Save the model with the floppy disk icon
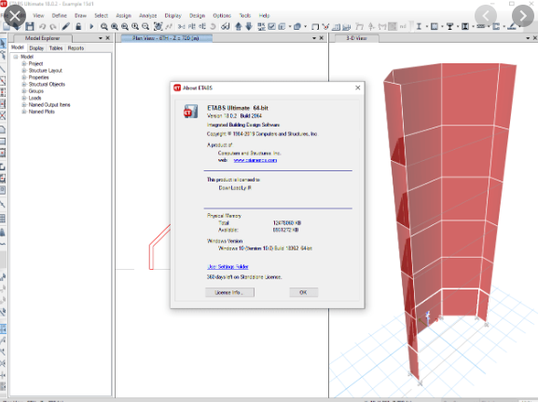The width and height of the screenshot is (538, 402). click(30, 26)
